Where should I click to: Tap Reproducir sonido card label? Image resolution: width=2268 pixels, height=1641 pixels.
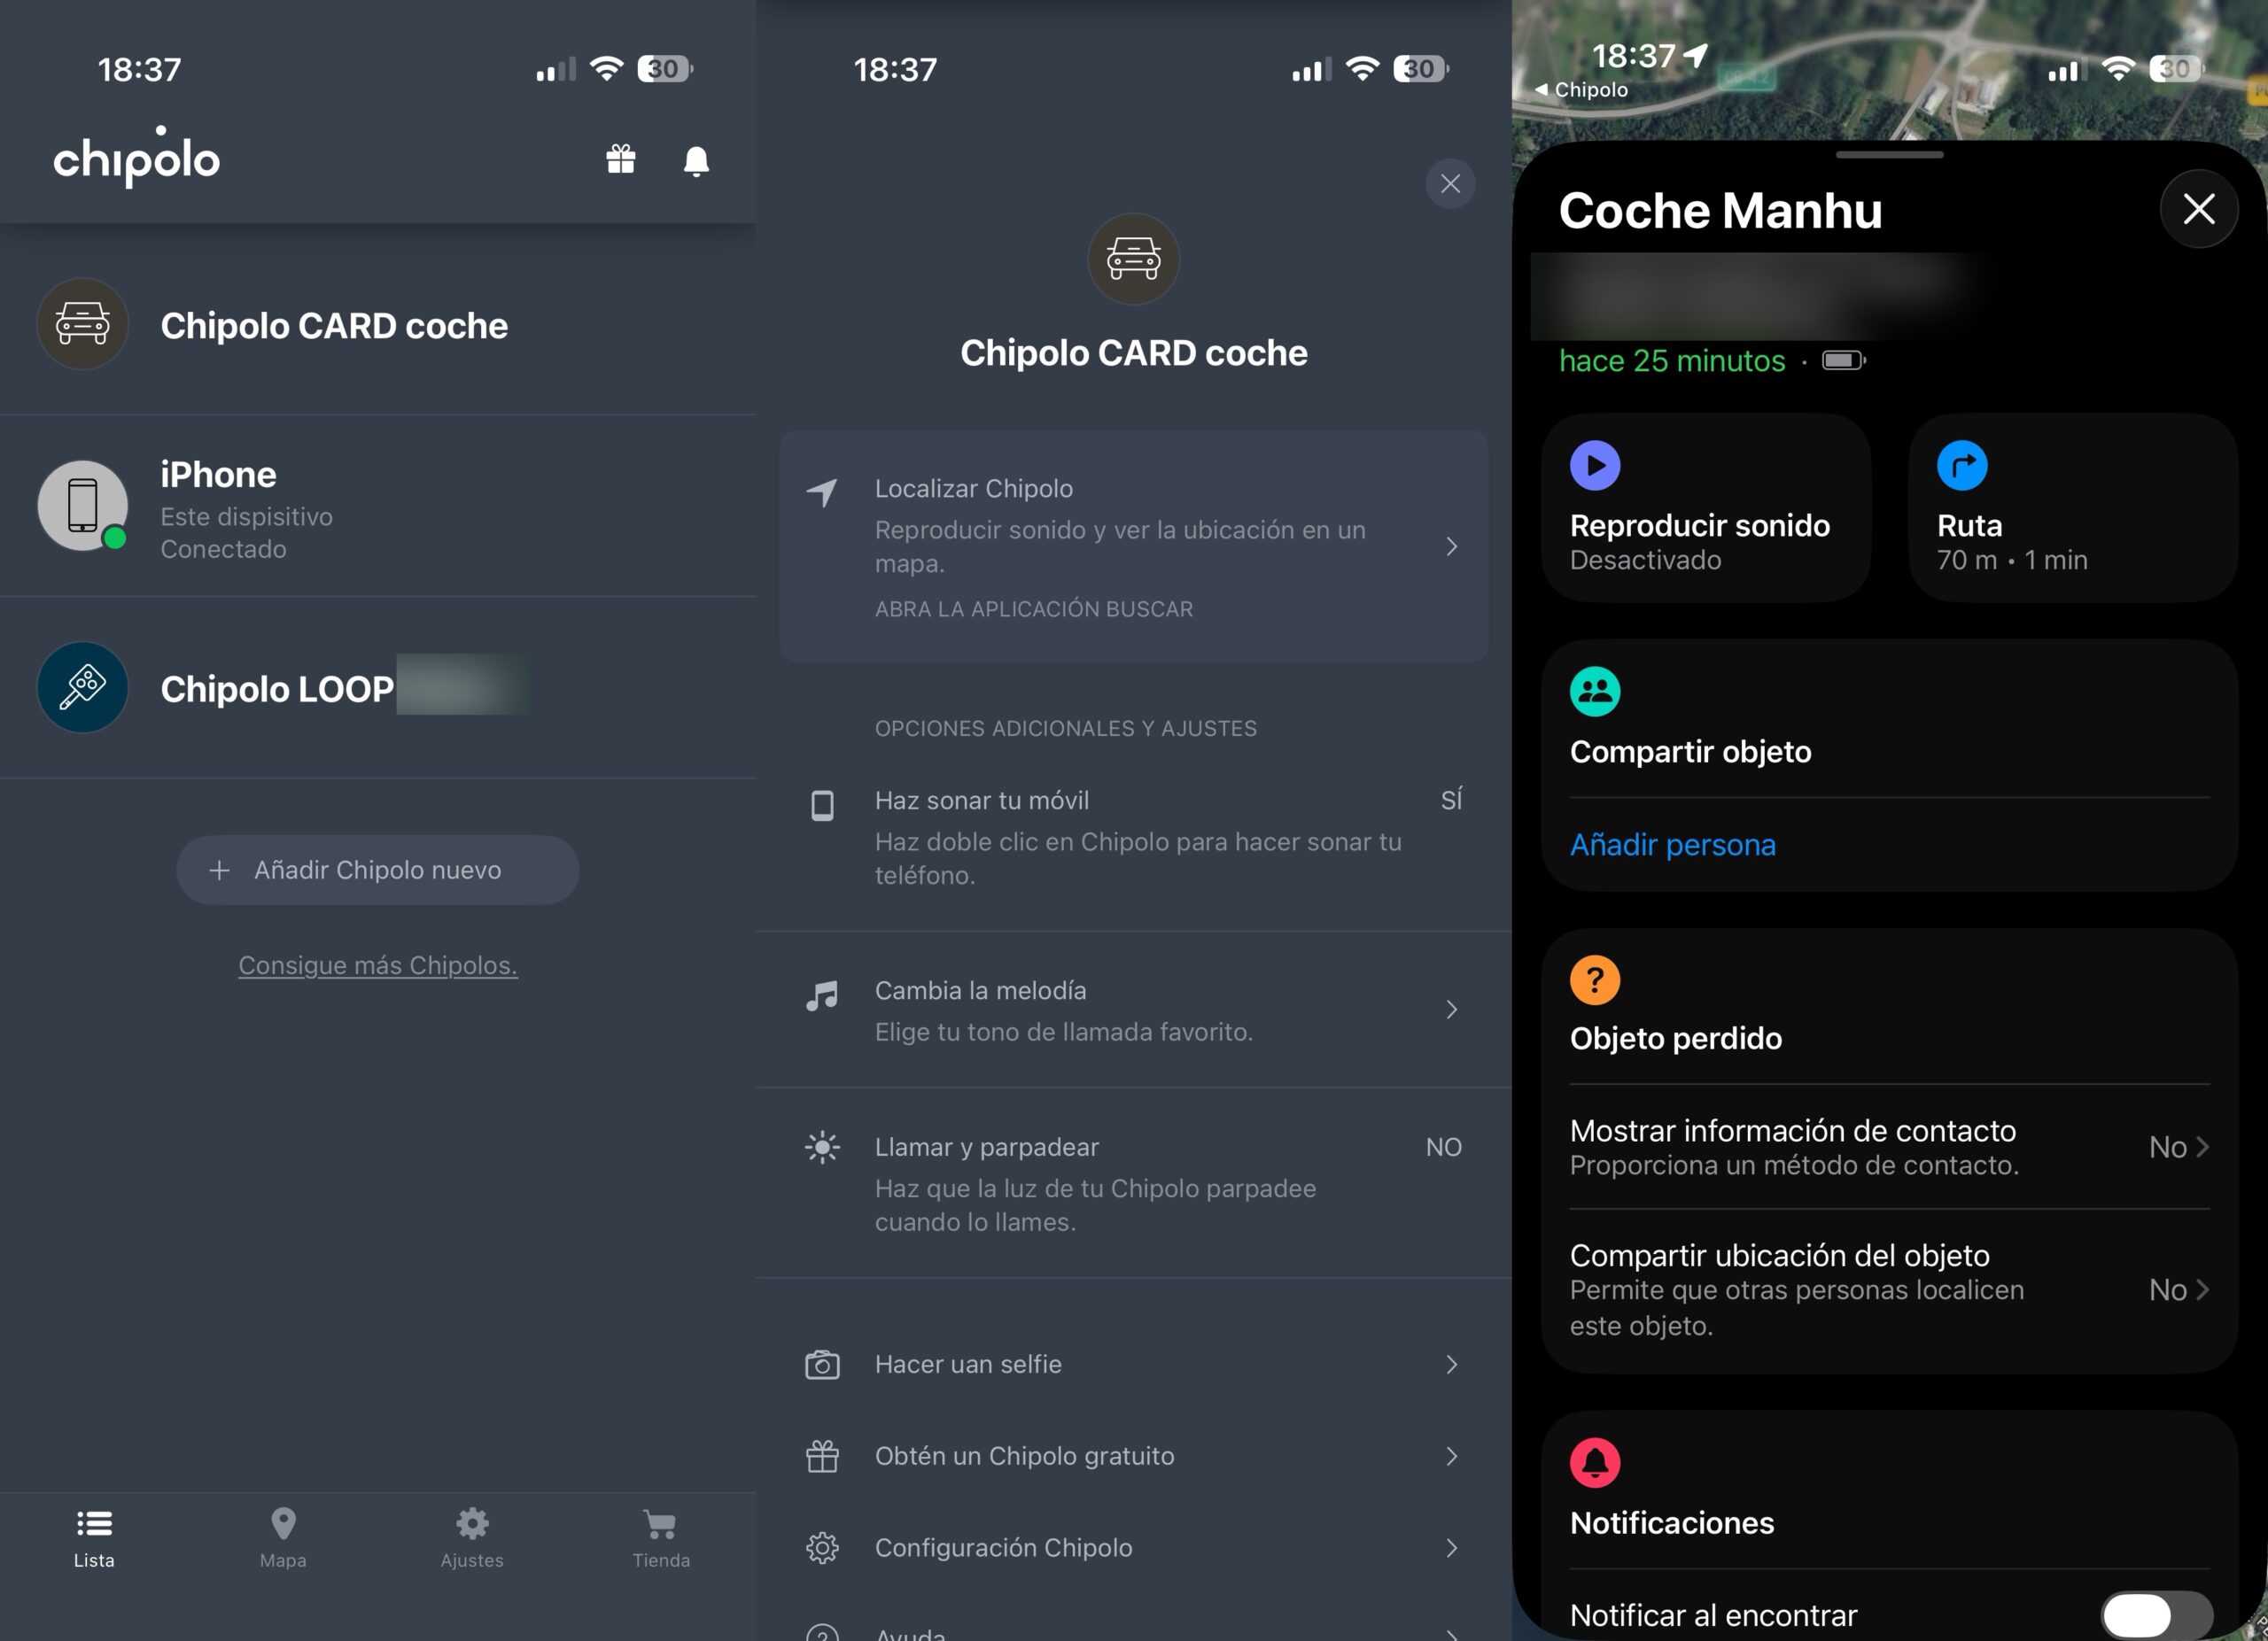coord(1700,526)
